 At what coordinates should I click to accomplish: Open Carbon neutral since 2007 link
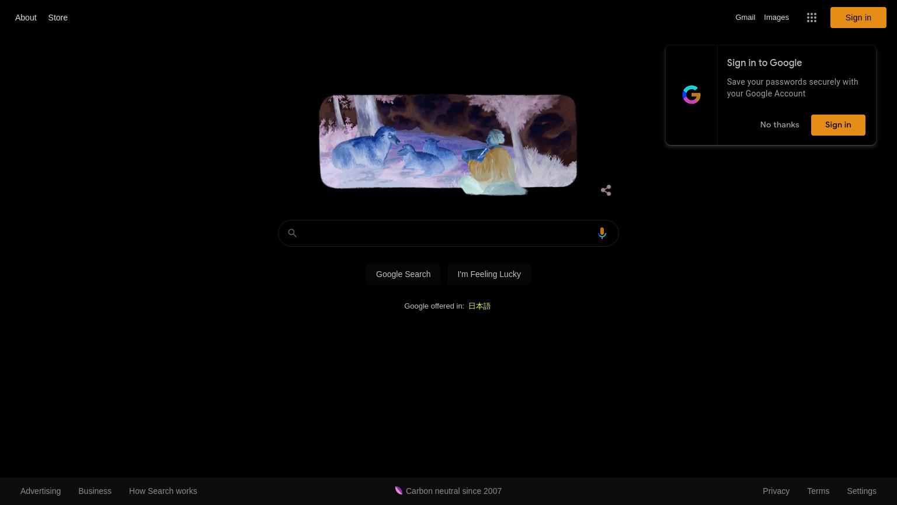pyautogui.click(x=454, y=491)
